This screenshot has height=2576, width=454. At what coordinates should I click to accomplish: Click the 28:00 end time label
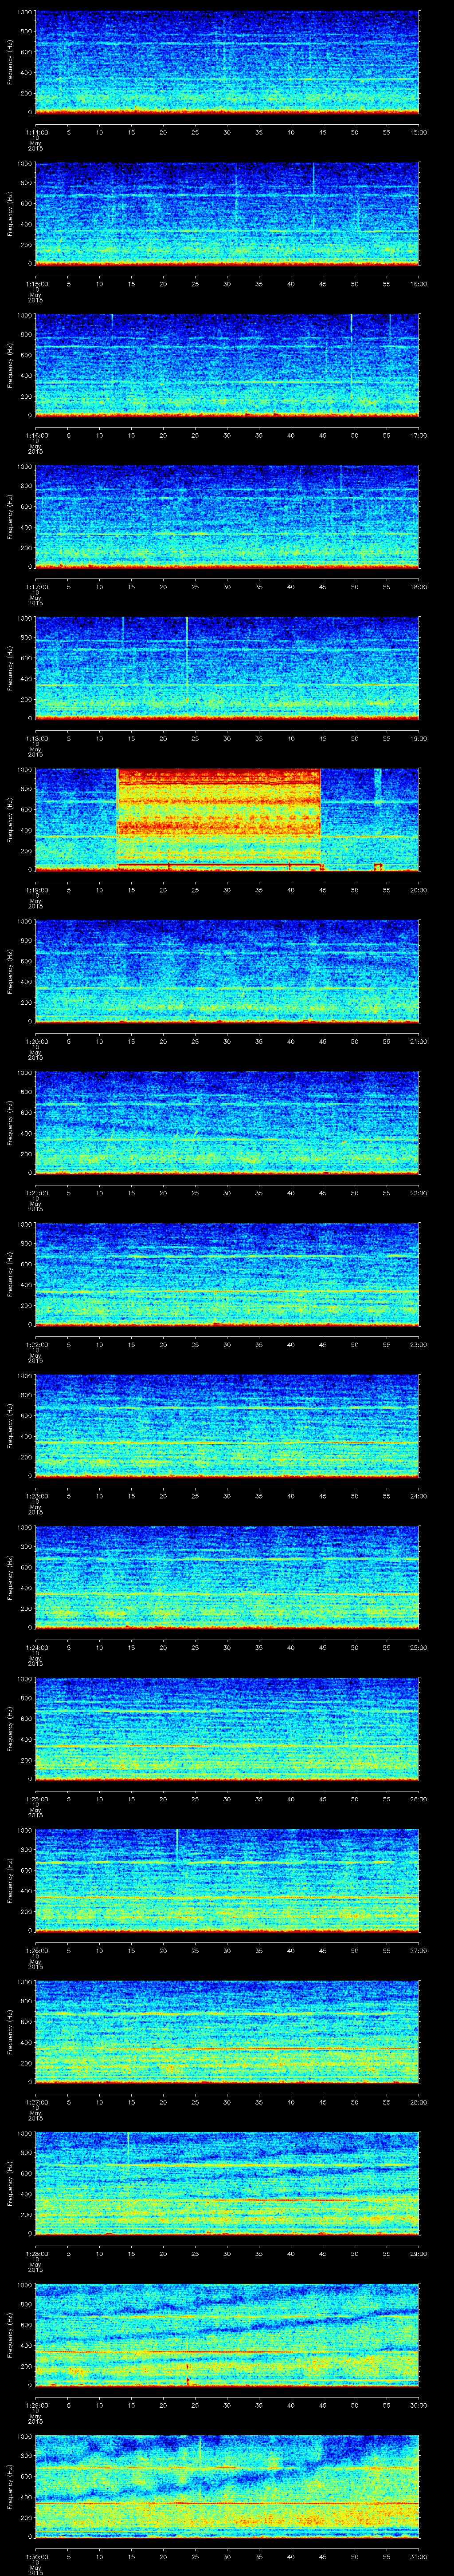tap(419, 2102)
